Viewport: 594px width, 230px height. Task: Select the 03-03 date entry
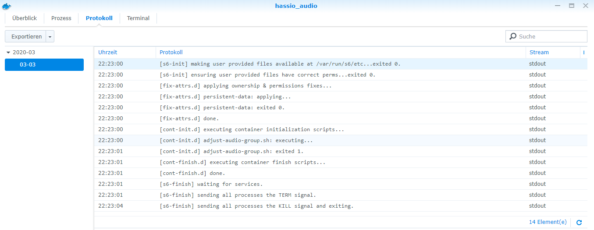pos(44,65)
